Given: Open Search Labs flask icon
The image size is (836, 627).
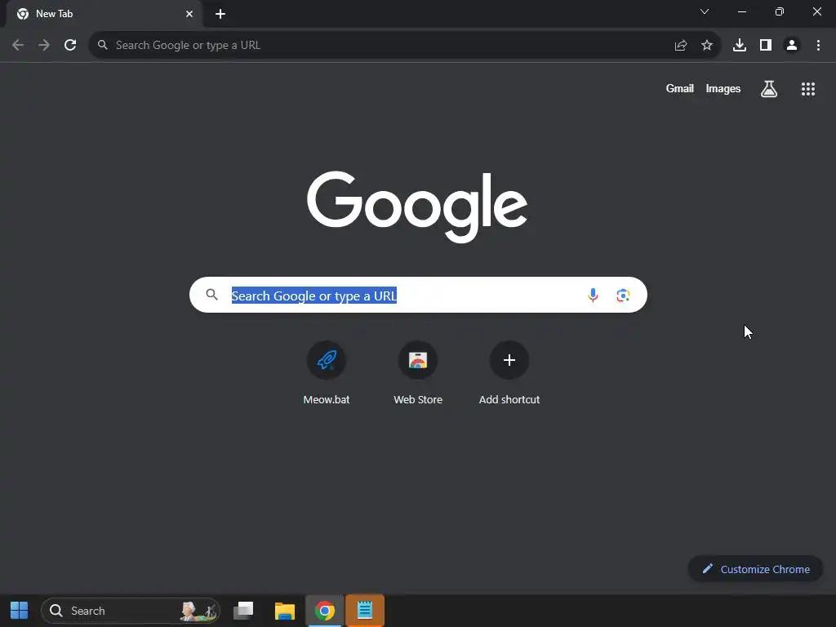Looking at the screenshot, I should (x=769, y=89).
